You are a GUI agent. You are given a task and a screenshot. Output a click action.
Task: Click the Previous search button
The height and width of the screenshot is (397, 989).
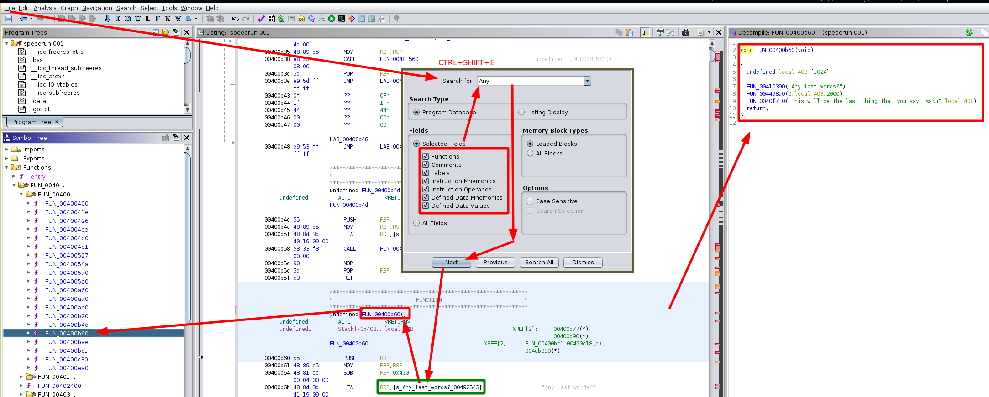pos(495,262)
